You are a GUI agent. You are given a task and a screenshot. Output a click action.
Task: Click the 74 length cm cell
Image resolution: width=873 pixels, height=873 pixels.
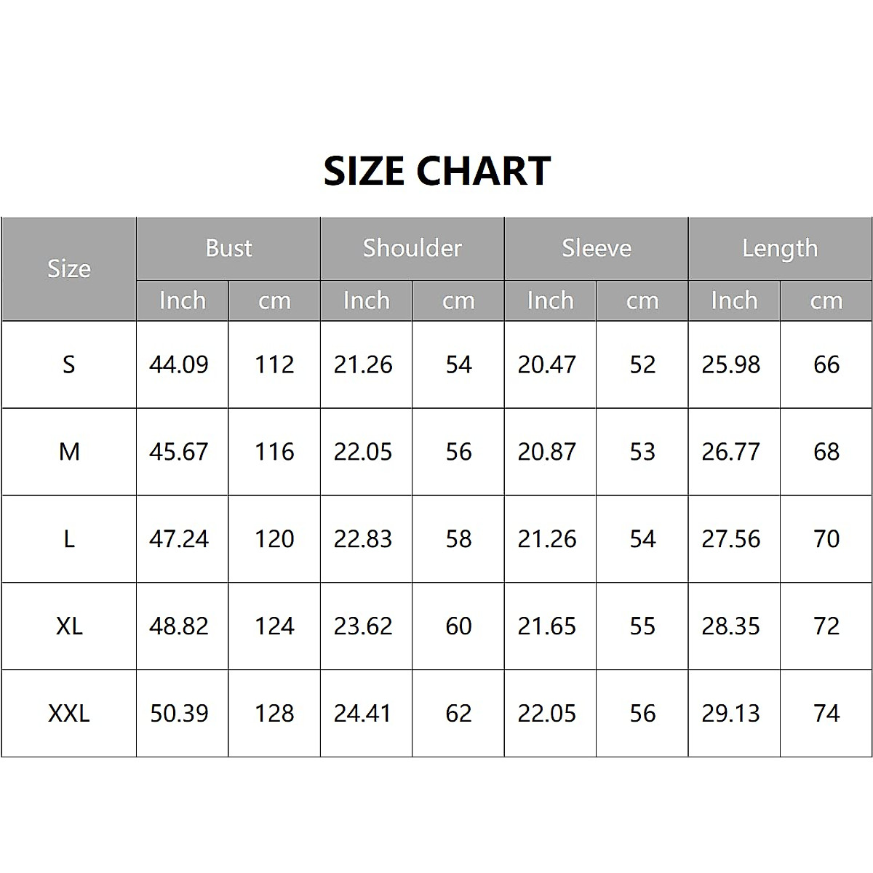coord(826,714)
